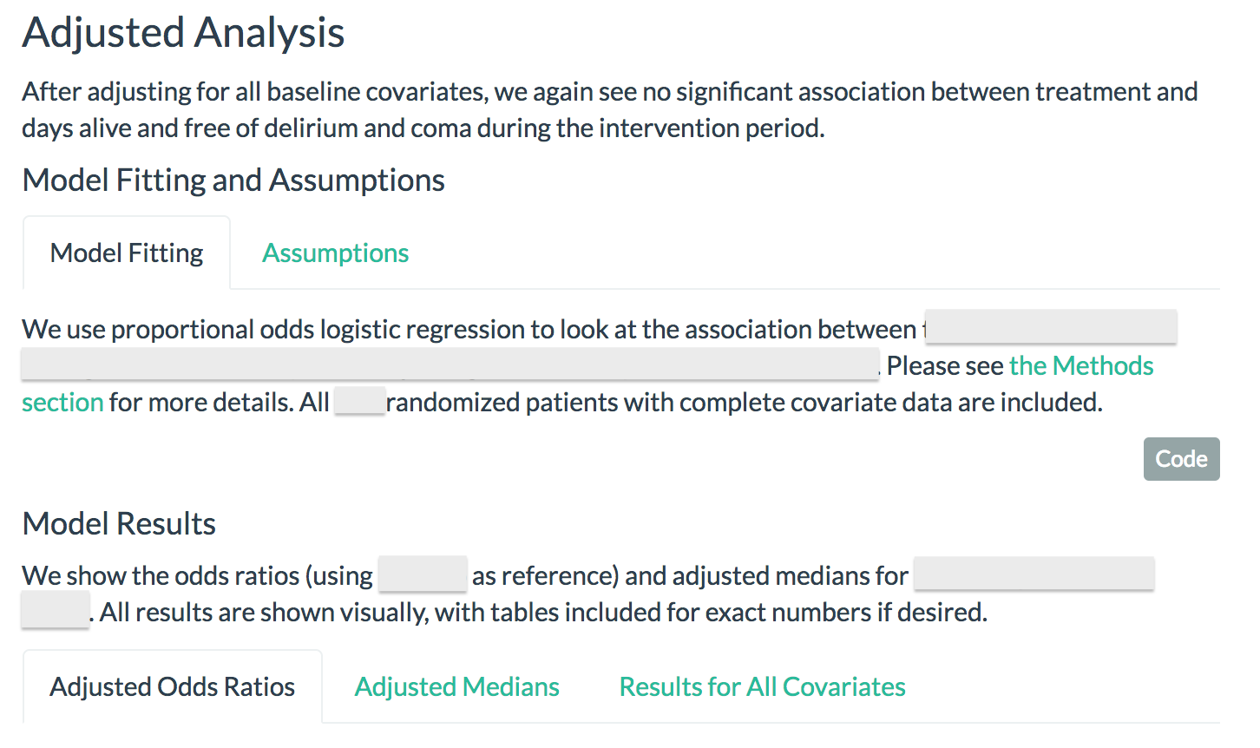This screenshot has height=748, width=1260.
Task: Select the Adjusted Odds Ratios tab
Action: (173, 686)
